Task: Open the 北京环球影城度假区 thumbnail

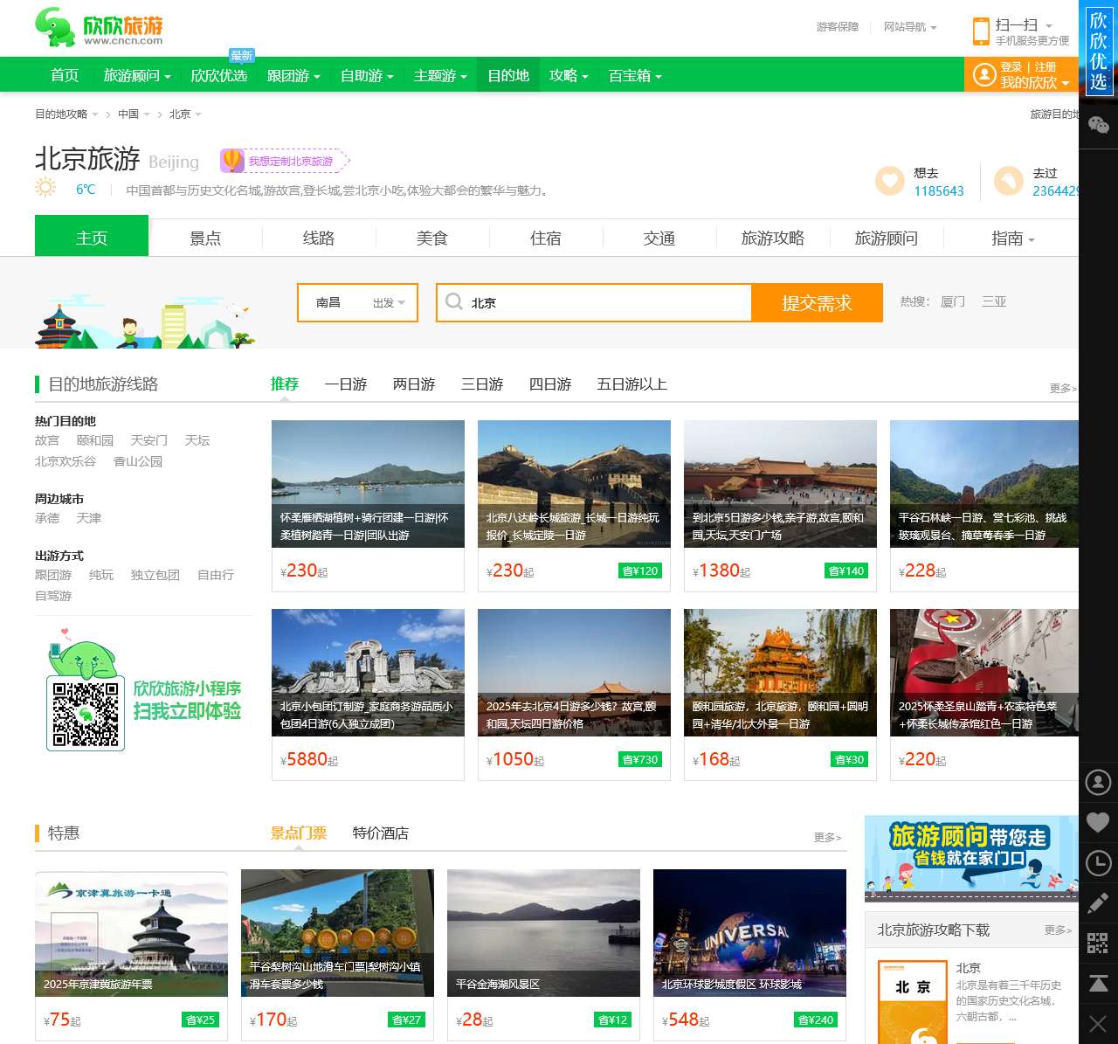Action: coord(749,932)
